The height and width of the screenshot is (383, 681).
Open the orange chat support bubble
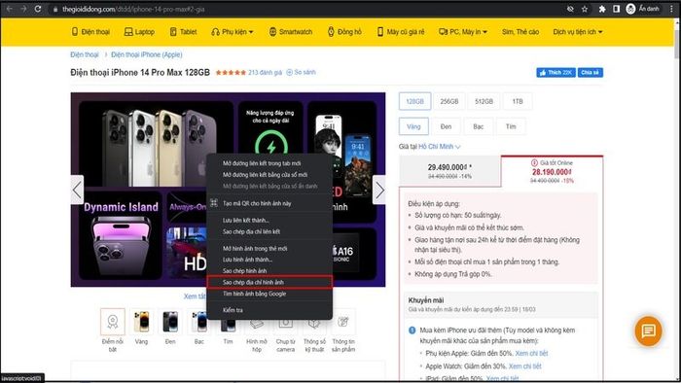coord(648,331)
